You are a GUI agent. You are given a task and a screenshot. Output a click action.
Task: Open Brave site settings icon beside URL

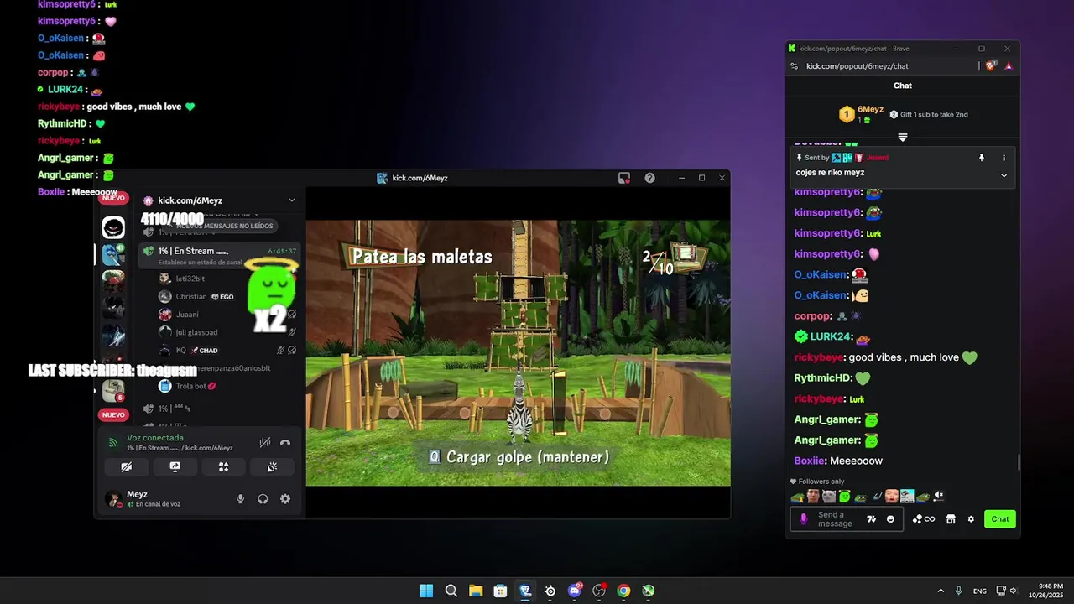(x=795, y=66)
